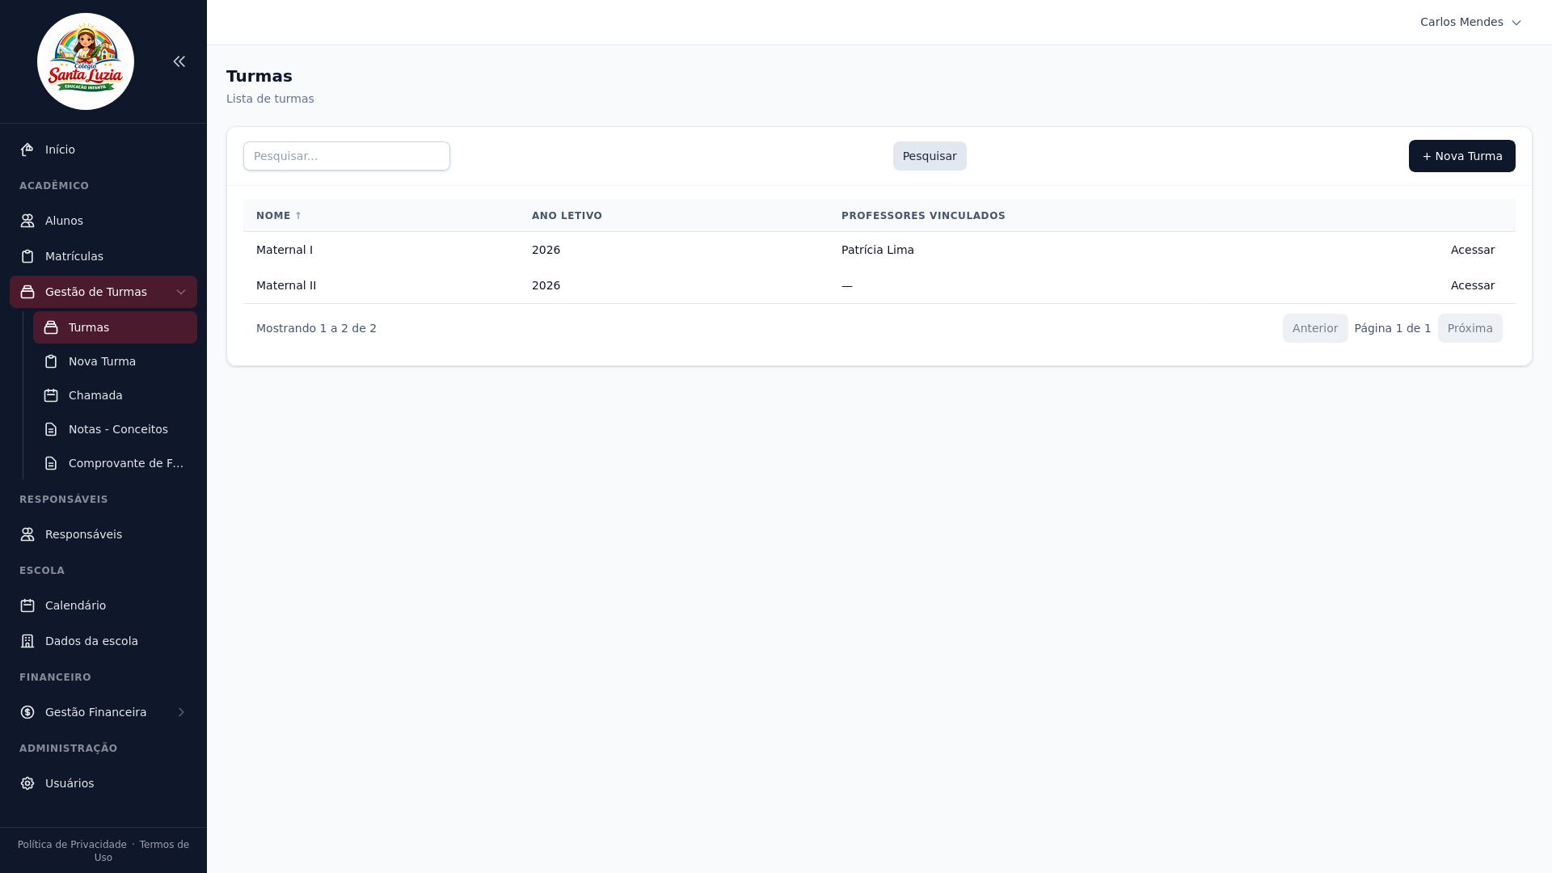Viewport: 1552px width, 873px height.
Task: Collapse the Gestão de Turmas submenu chevron
Action: pos(181,292)
